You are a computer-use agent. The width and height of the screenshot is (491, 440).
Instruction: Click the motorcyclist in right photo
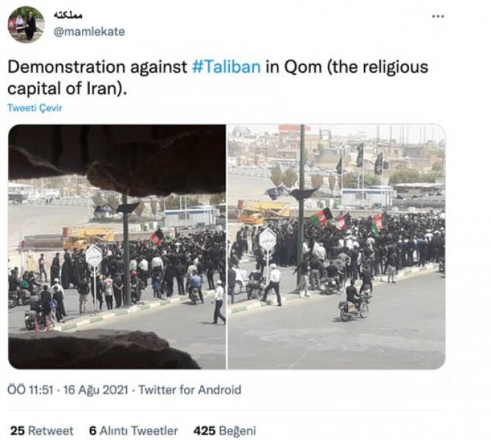(x=355, y=302)
